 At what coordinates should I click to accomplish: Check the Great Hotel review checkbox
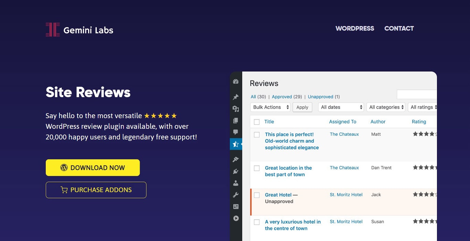[x=257, y=195]
